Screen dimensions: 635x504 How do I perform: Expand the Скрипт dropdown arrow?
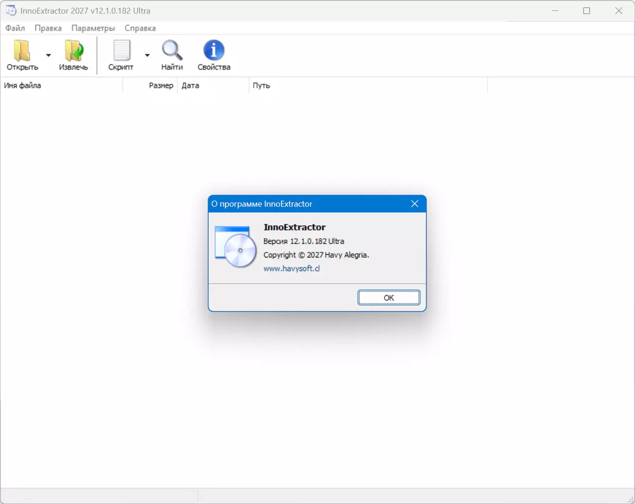point(147,55)
